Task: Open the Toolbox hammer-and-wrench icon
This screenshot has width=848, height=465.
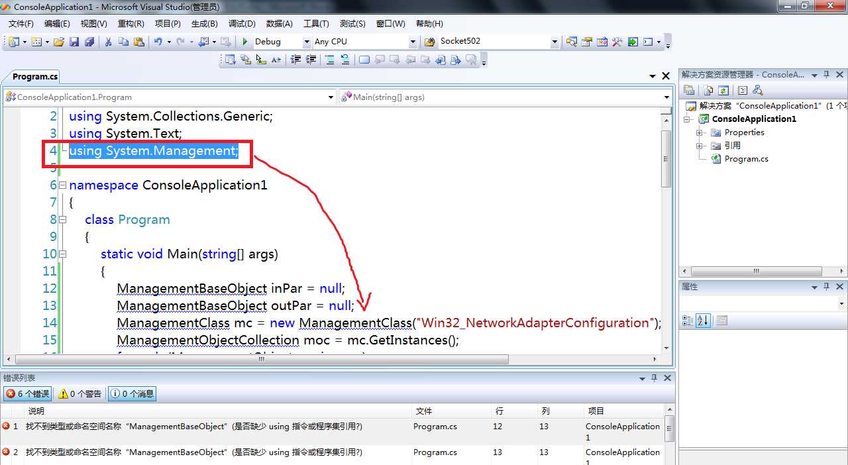Action: pos(617,41)
